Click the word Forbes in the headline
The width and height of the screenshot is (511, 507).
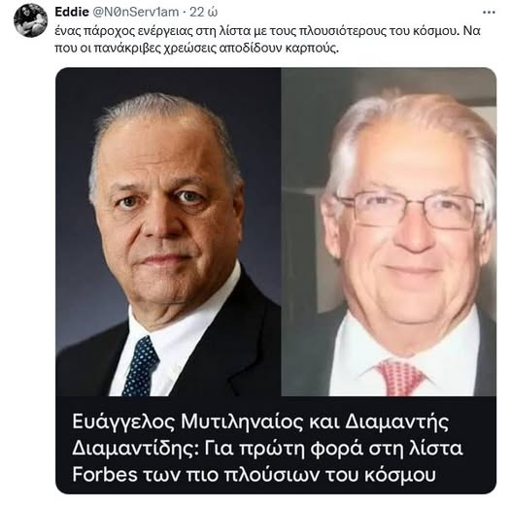click(x=105, y=474)
